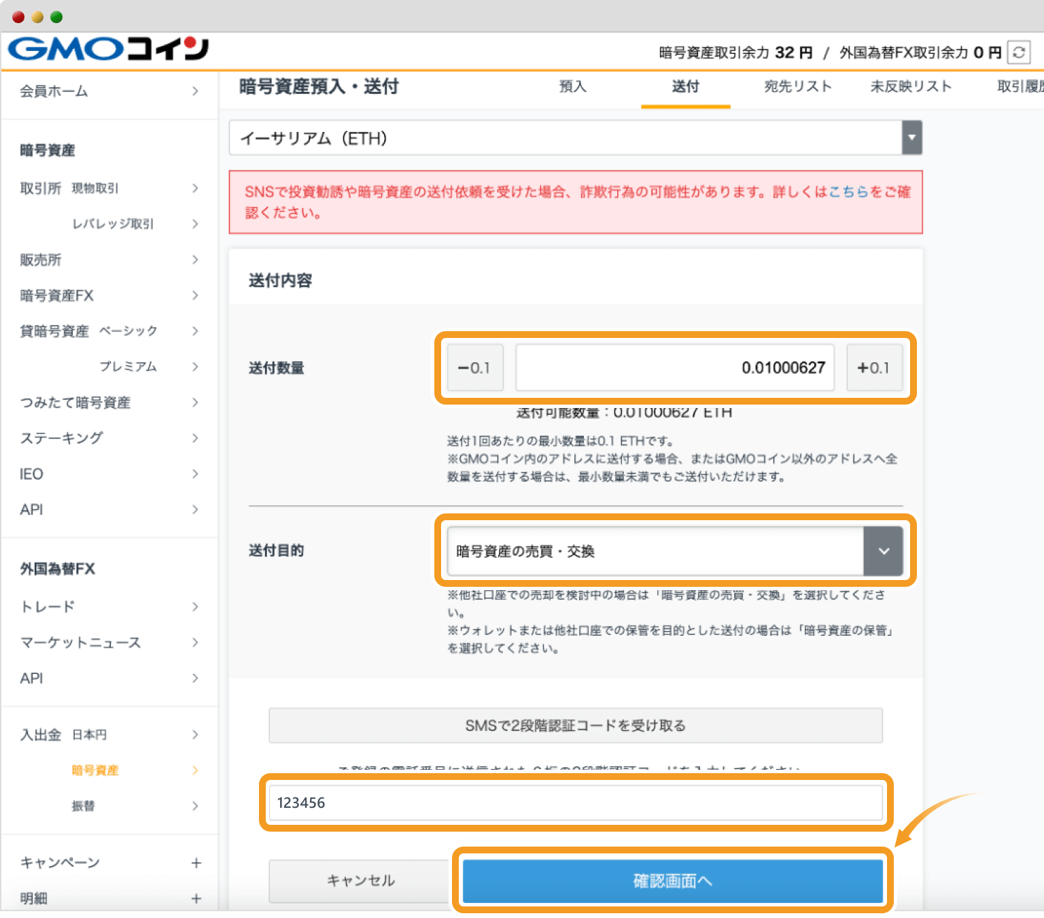Viewport: 1044px width, 918px height.
Task: Open 暗号資産FX in the sidebar
Action: click(x=109, y=295)
